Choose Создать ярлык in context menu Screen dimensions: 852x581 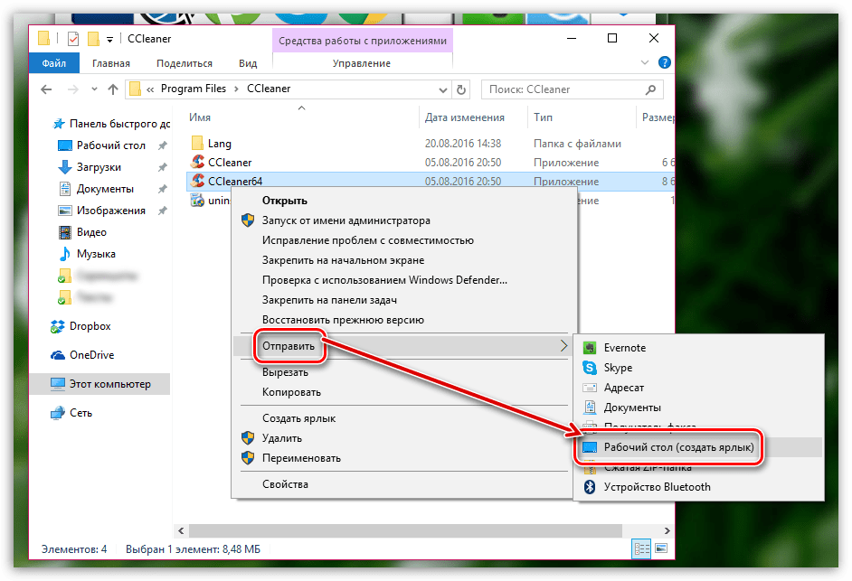(x=298, y=418)
